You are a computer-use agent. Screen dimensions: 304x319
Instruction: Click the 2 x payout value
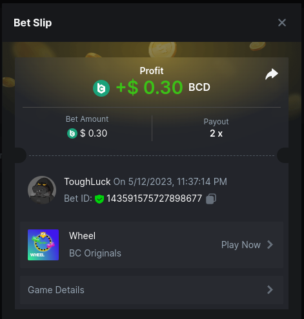tap(216, 133)
